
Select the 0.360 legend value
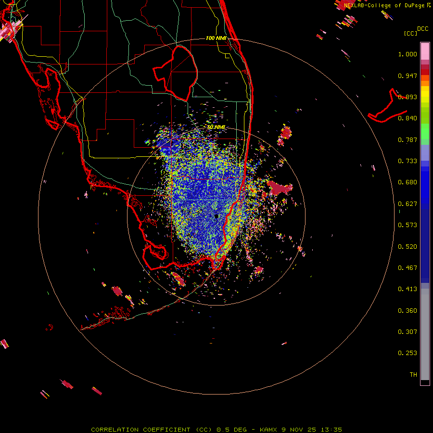click(x=408, y=311)
